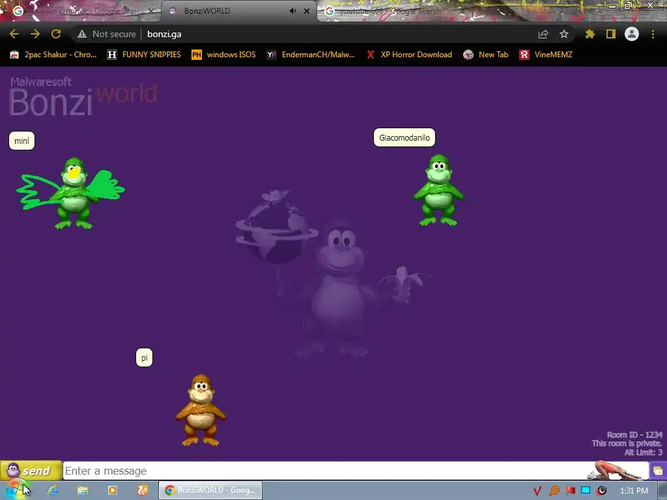Reload the bonzi.ga page
Image resolution: width=667 pixels, height=500 pixels.
(x=56, y=34)
